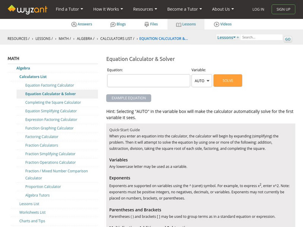Image resolution: width=303 pixels, height=227 pixels.
Task: Expand the Find a Tutor menu
Action: tap(69, 9)
